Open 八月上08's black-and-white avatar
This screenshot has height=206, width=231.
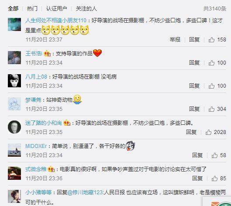pyautogui.click(x=14, y=81)
